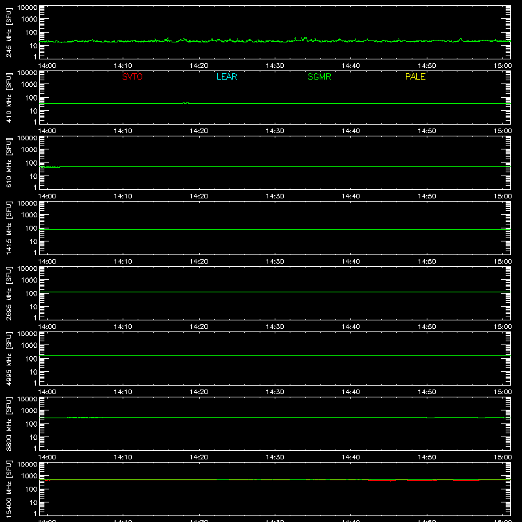
Task: Click the 14:10 time label of the 610 MHz plot
Action: (123, 196)
